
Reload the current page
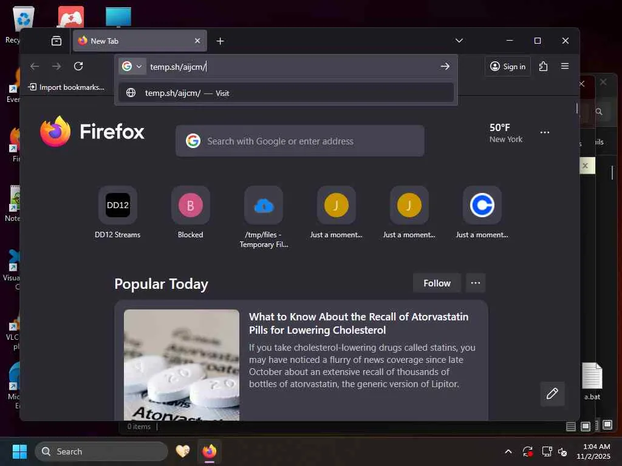[78, 66]
